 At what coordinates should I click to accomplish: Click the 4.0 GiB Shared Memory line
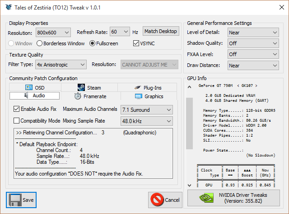(x=237, y=100)
